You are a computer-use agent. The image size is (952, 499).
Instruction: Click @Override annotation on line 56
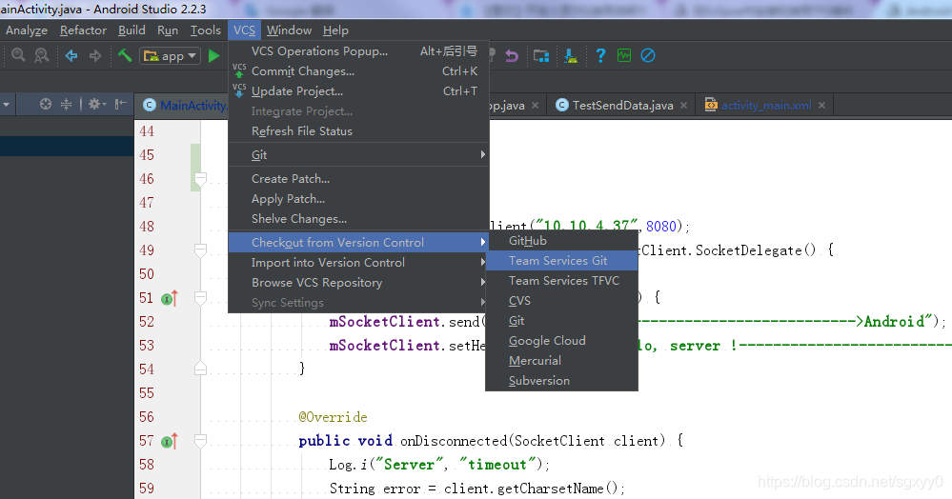point(333,417)
